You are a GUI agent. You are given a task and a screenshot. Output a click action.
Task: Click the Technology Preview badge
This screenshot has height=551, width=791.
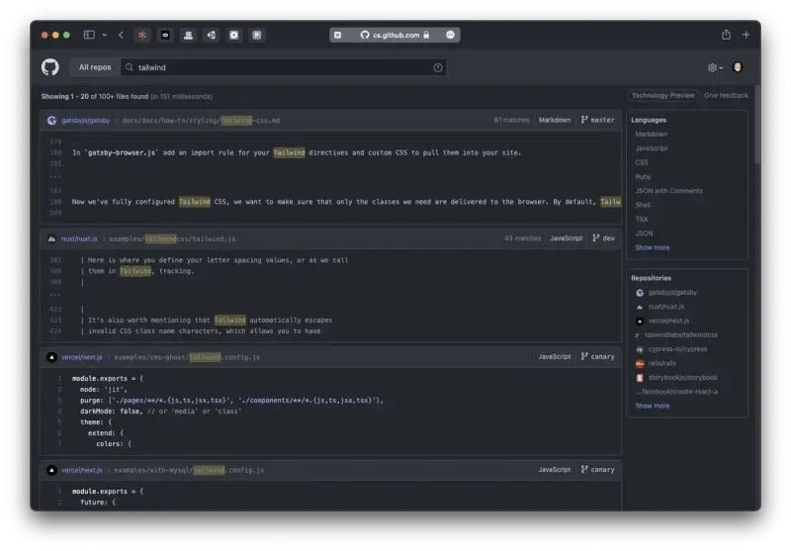point(662,95)
